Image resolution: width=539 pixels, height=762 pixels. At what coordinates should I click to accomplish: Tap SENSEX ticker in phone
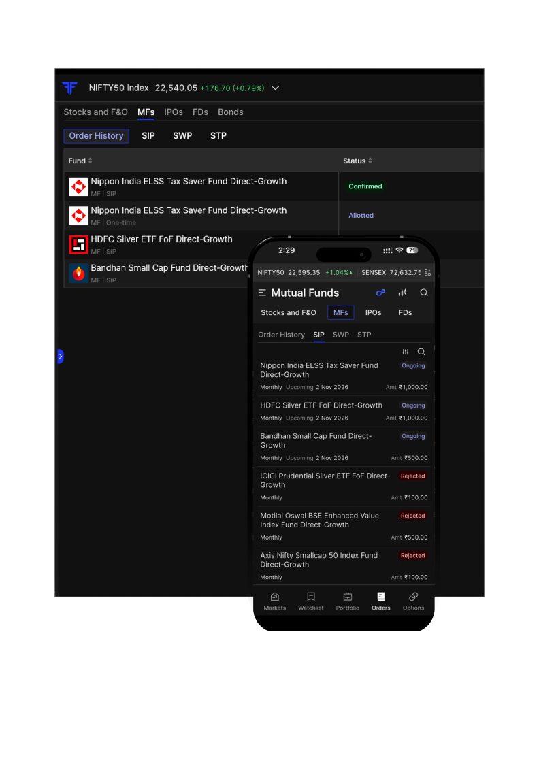391,273
